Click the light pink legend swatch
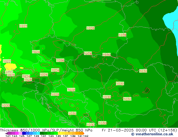Image resolution: width=178 pixels, height=137 pixels. tap(20, 133)
